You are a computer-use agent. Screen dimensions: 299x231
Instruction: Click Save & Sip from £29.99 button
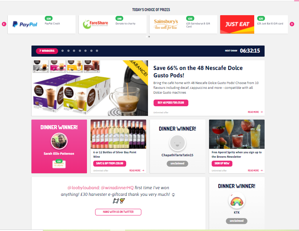[x=110, y=164]
